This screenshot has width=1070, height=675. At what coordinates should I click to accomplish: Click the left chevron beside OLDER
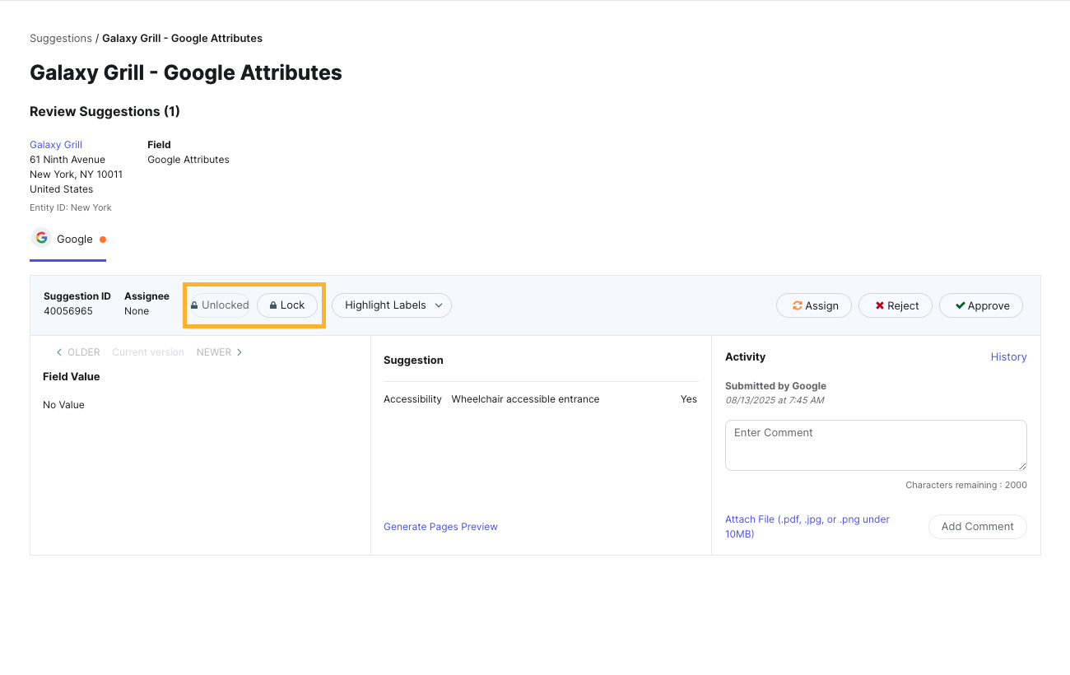click(x=59, y=352)
